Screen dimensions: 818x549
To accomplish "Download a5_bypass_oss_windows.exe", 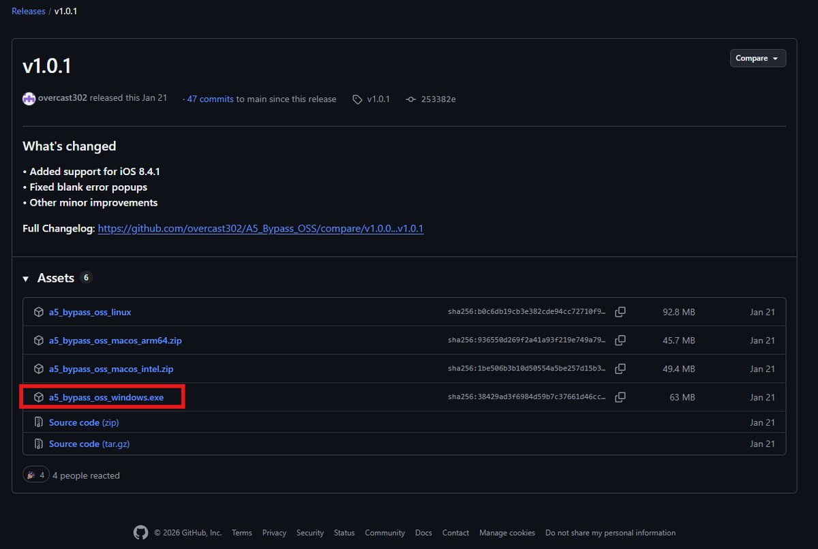I will [x=106, y=396].
